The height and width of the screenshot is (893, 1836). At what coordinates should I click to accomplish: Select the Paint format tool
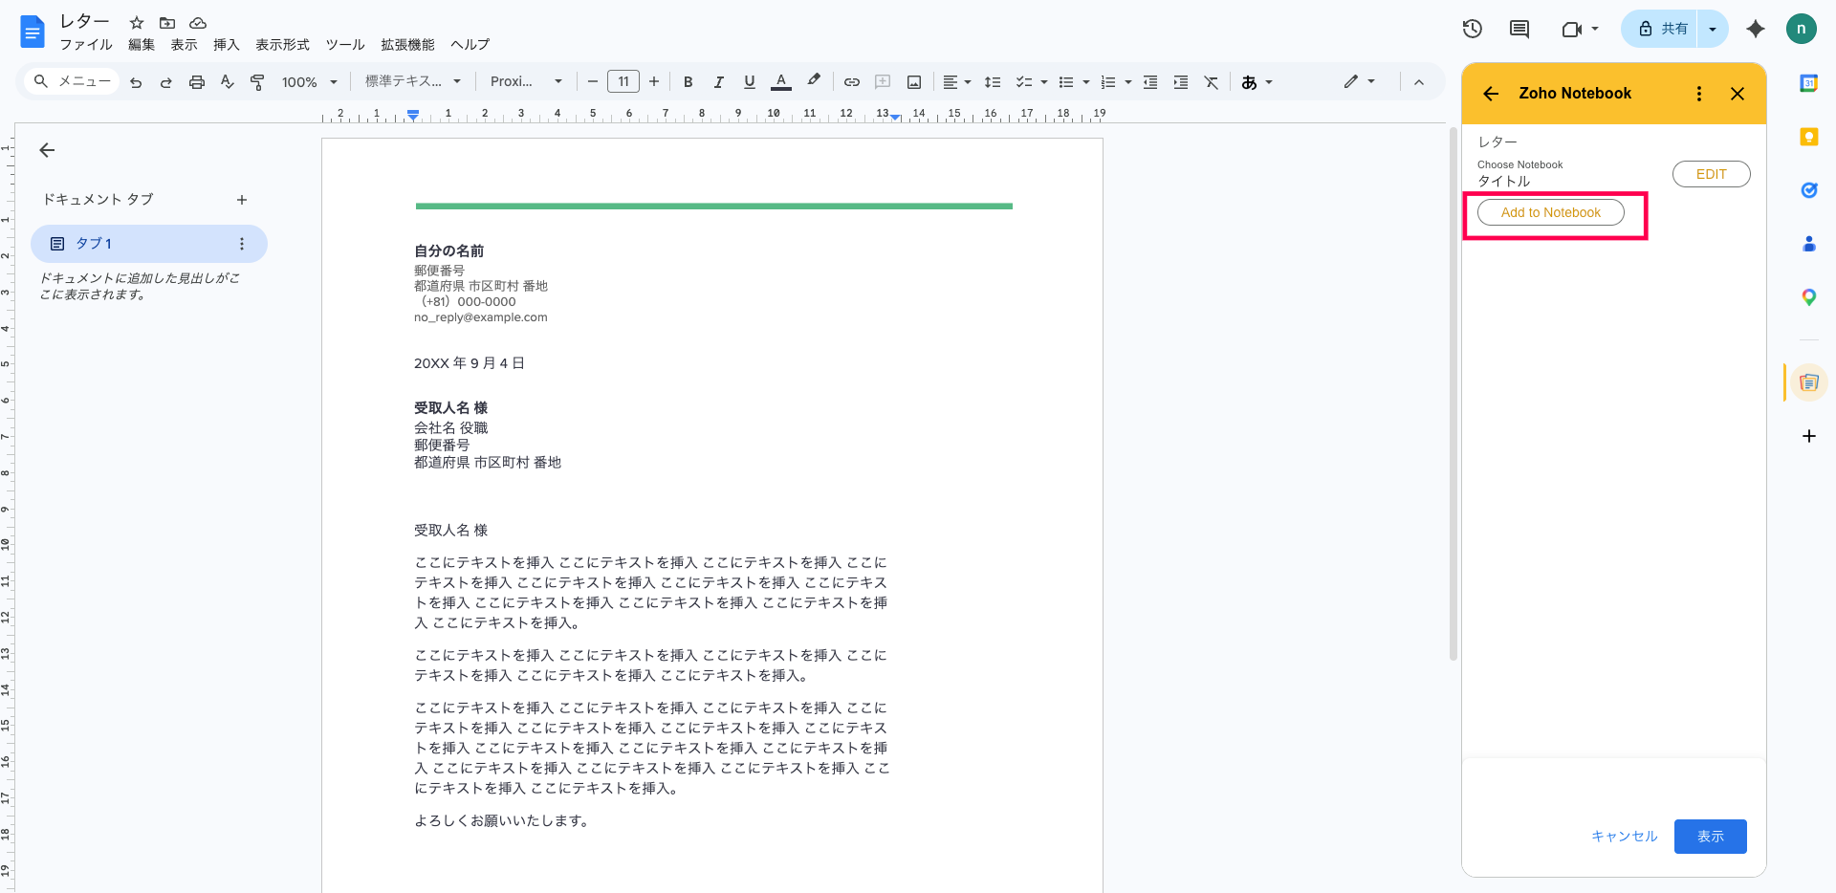pos(257,82)
